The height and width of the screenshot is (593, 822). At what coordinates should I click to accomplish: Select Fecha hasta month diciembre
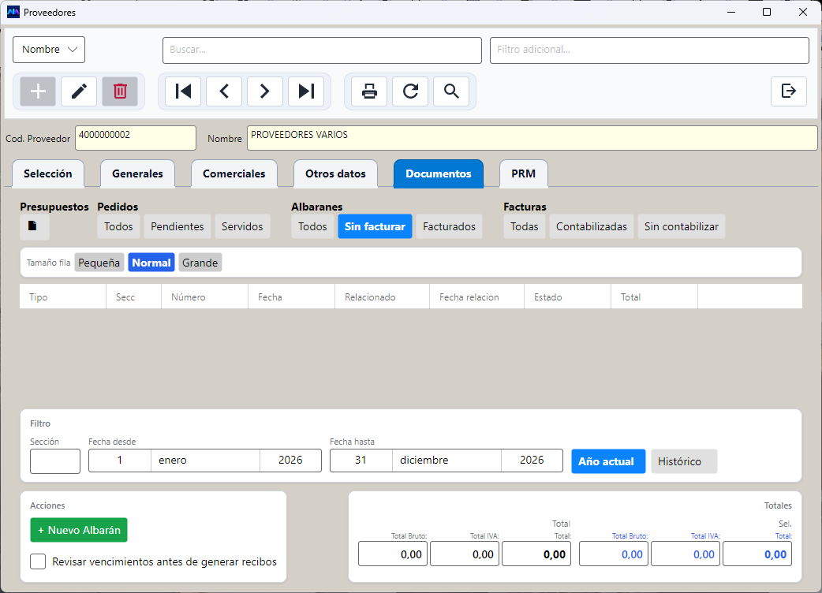446,460
